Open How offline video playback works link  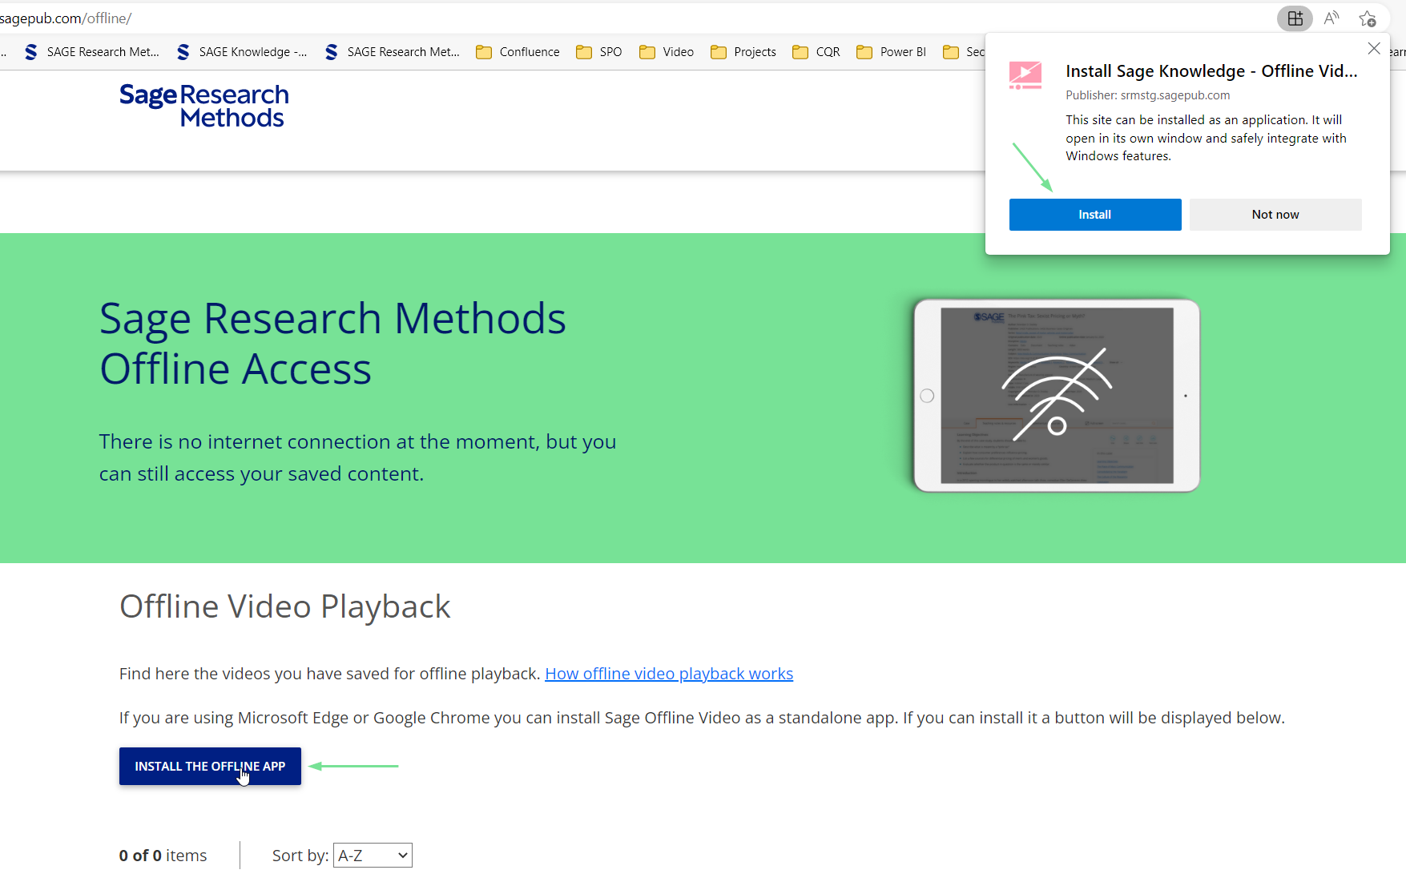pos(669,674)
